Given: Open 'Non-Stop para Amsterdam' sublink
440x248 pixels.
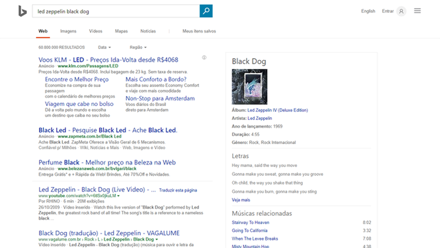Looking at the screenshot, I should tap(160, 98).
